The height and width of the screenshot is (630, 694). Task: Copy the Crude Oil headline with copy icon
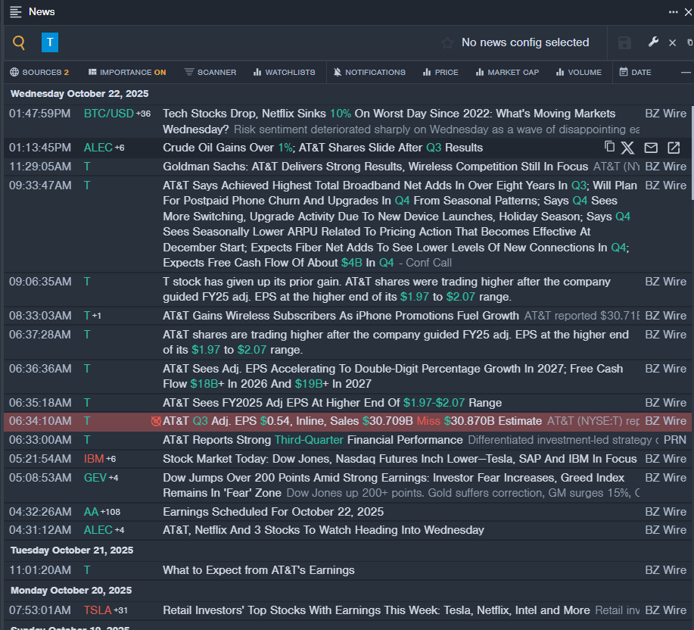click(609, 147)
